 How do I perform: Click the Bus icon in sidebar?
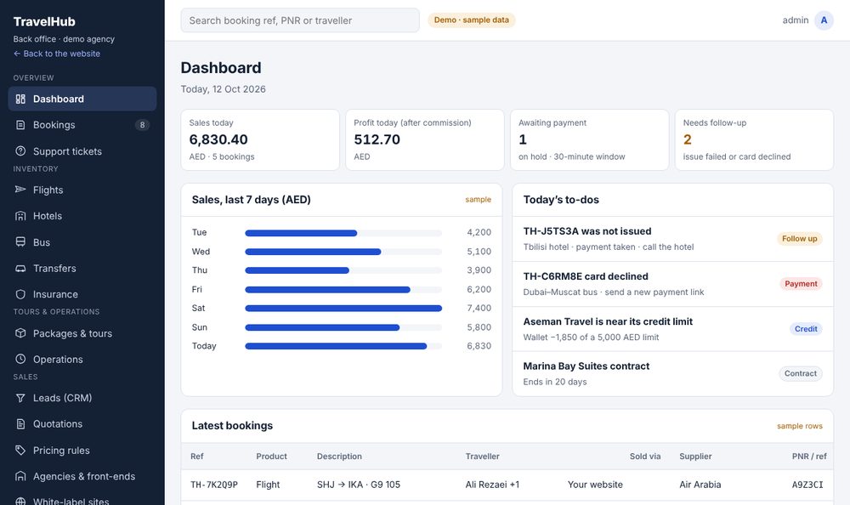20,242
